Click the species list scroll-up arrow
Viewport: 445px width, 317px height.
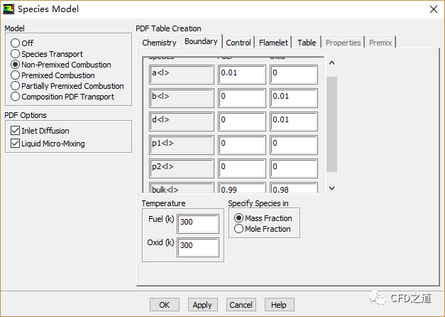331,63
